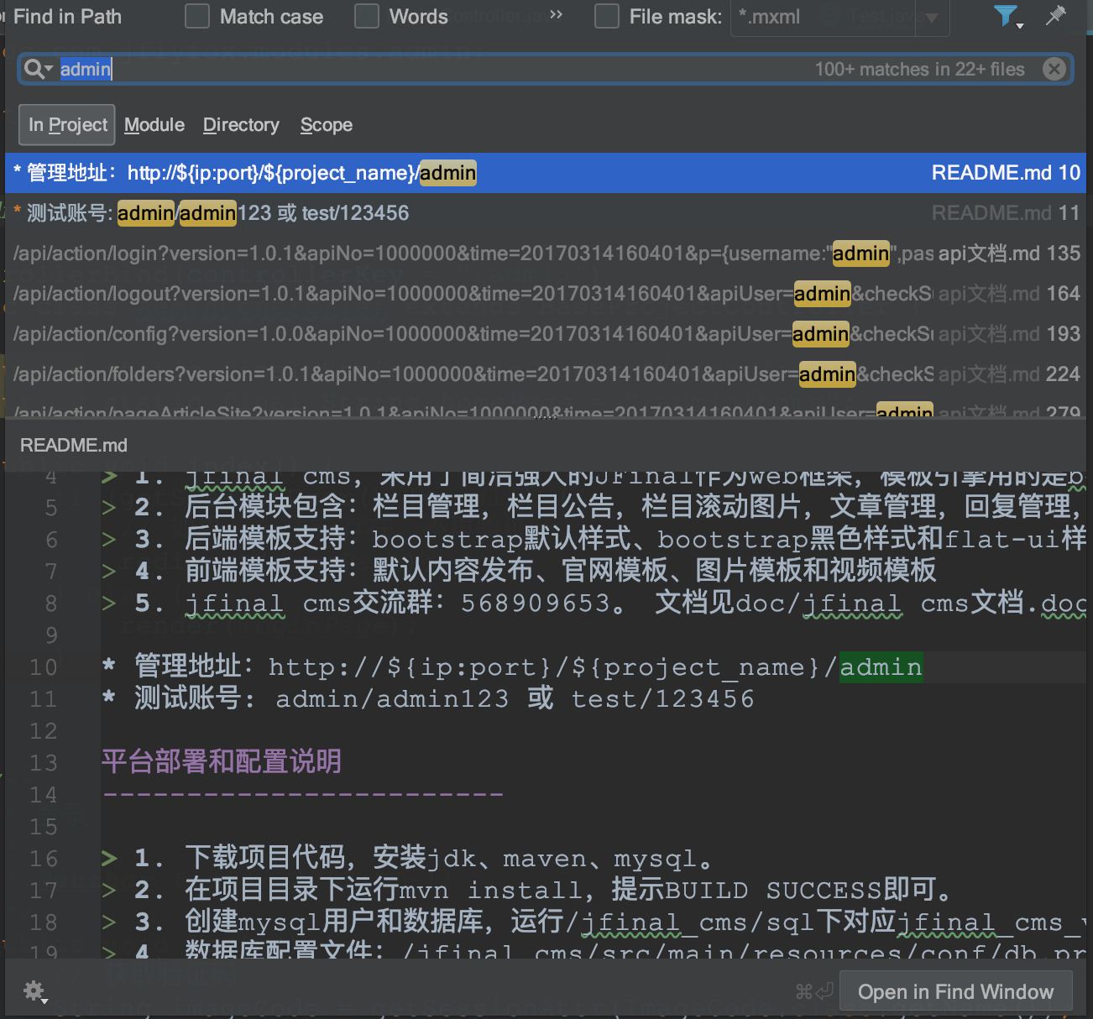Select the Module scope tab
Screen dimensions: 1093x1019
pyautogui.click(x=154, y=125)
